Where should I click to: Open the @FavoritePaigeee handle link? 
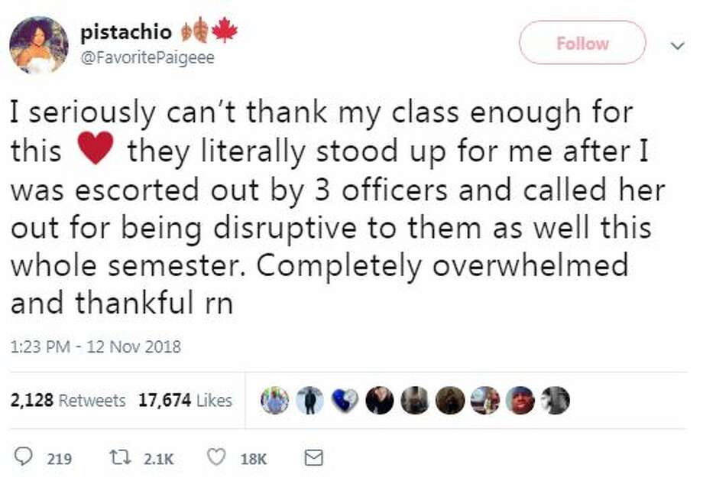[147, 58]
